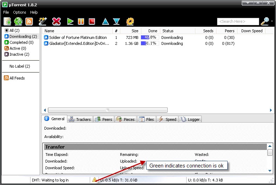Click the Add Torrent toolbar icon
The height and width of the screenshot is (185, 276).
[7, 21]
